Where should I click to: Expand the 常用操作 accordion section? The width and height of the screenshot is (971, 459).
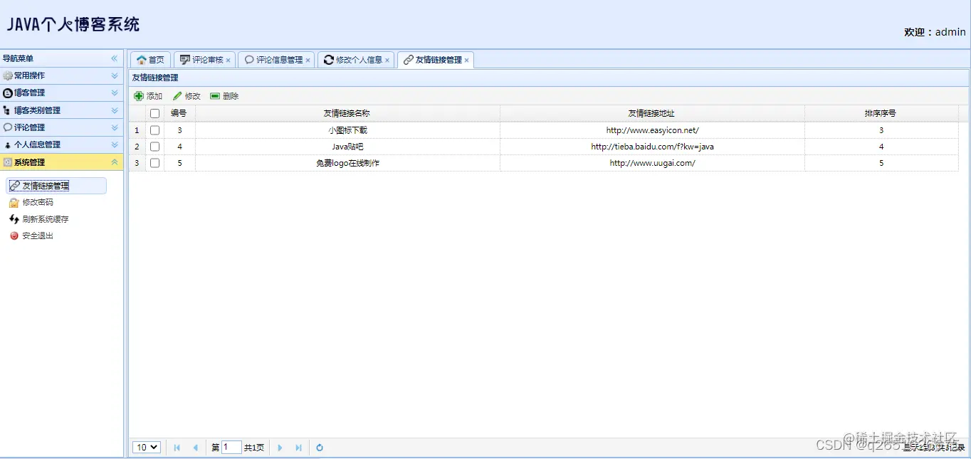point(115,75)
